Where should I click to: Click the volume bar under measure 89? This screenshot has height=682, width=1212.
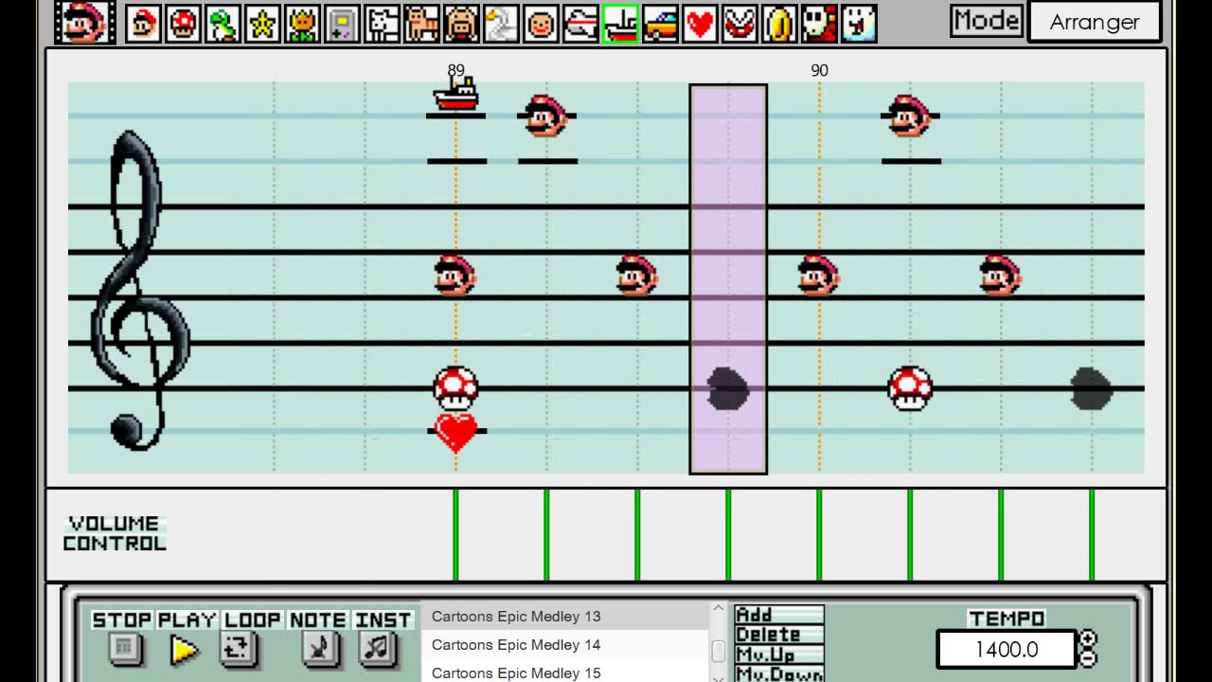[455, 535]
